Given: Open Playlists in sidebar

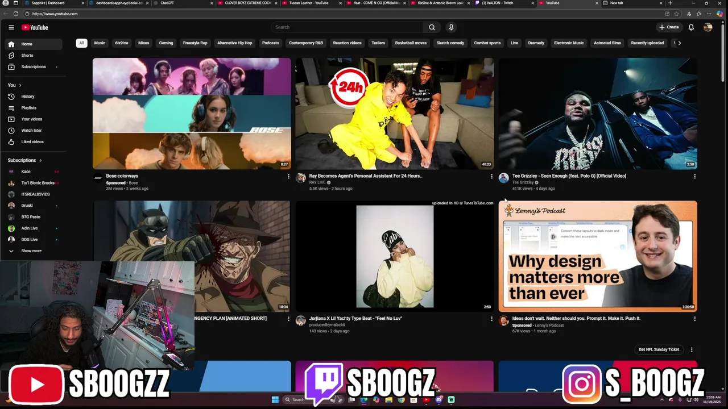Looking at the screenshot, I should click(34, 108).
